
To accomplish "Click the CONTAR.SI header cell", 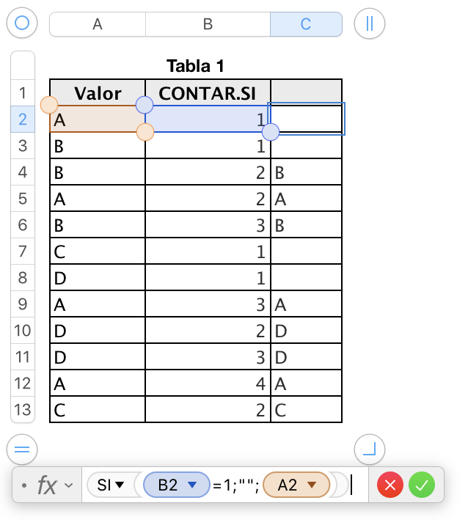I will pyautogui.click(x=208, y=93).
